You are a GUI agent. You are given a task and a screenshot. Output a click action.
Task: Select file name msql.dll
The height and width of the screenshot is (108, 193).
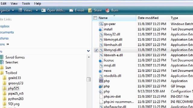(109, 65)
